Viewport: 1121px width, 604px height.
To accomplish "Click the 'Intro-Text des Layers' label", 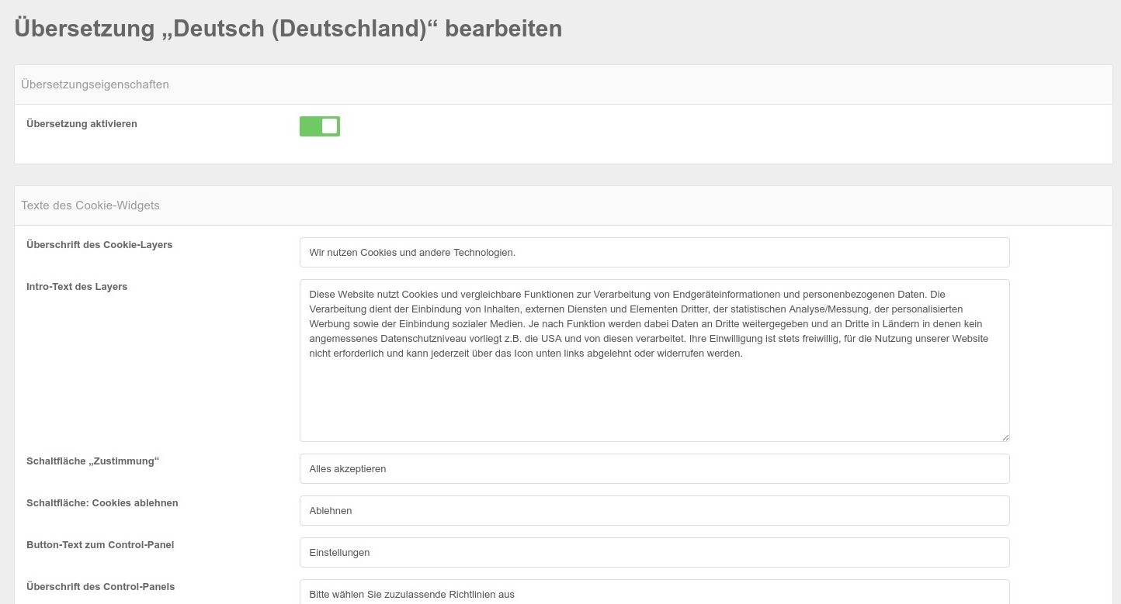I will tap(77, 287).
